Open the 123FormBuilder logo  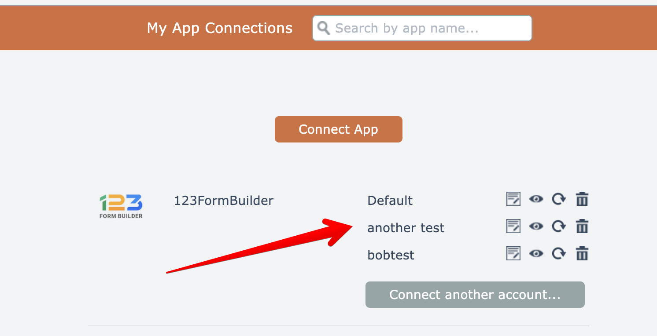point(121,206)
